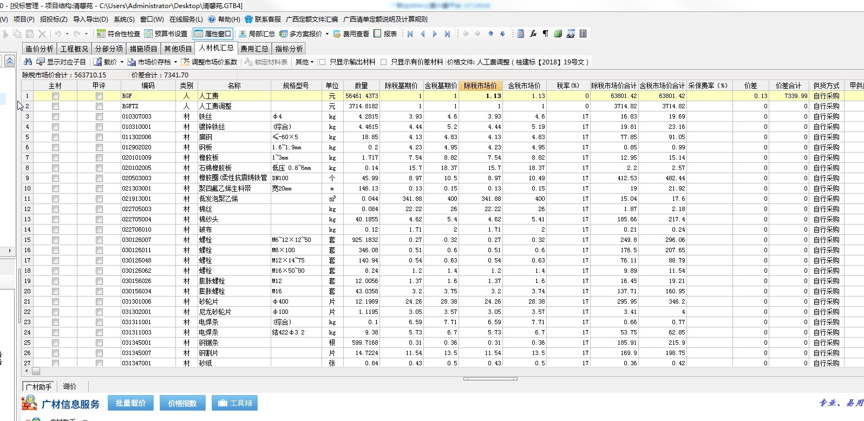Image resolution: width=864 pixels, height=421 pixels.
Task: Go to next record blue arrow
Action: click(435, 34)
